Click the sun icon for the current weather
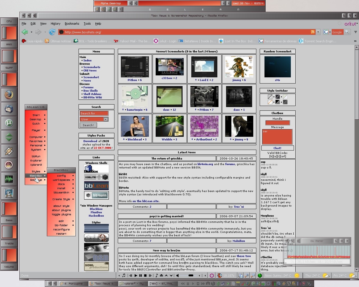The width and height of the screenshot is (359, 287). click(x=296, y=276)
